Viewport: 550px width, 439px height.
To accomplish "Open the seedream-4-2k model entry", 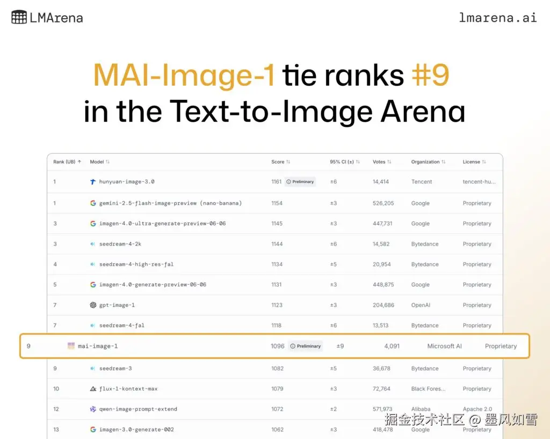I will pyautogui.click(x=120, y=244).
